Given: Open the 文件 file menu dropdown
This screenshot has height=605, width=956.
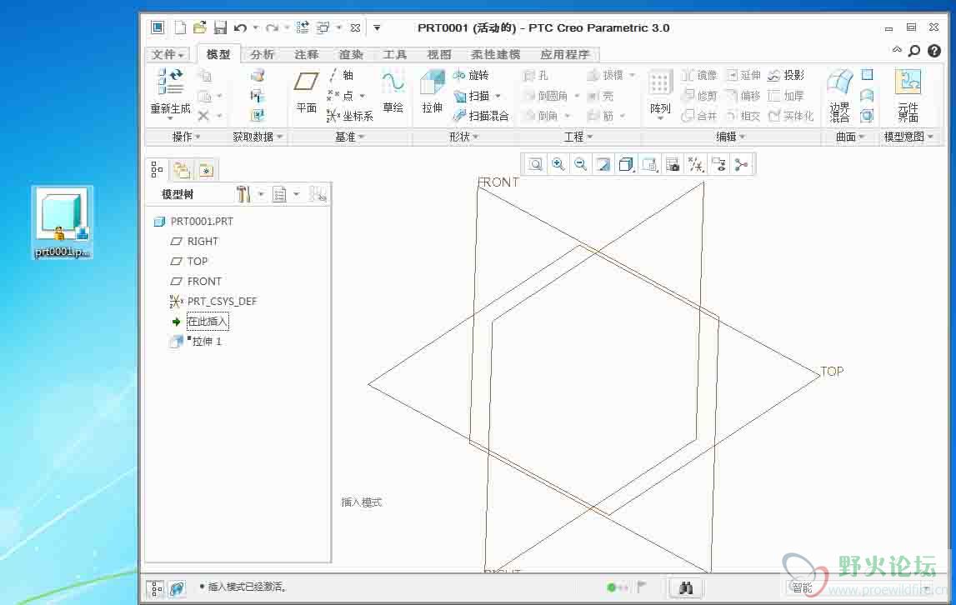Looking at the screenshot, I should (168, 54).
